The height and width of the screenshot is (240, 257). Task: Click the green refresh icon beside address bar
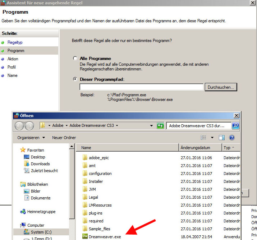[160, 126]
